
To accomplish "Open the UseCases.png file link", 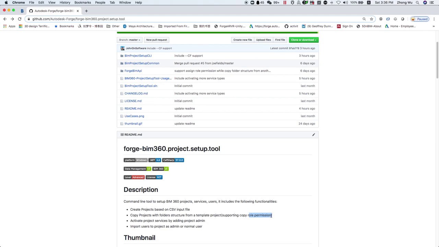I will 134,116.
